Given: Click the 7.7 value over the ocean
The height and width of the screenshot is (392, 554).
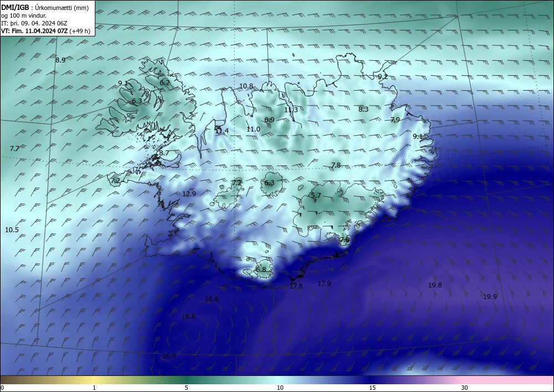Looking at the screenshot, I should [x=14, y=148].
